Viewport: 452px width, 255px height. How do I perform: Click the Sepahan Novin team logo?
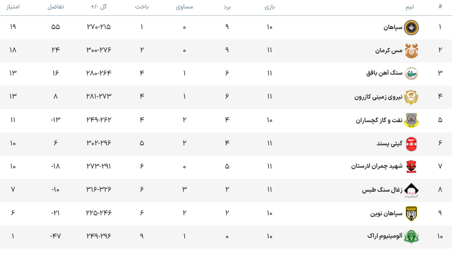(411, 213)
